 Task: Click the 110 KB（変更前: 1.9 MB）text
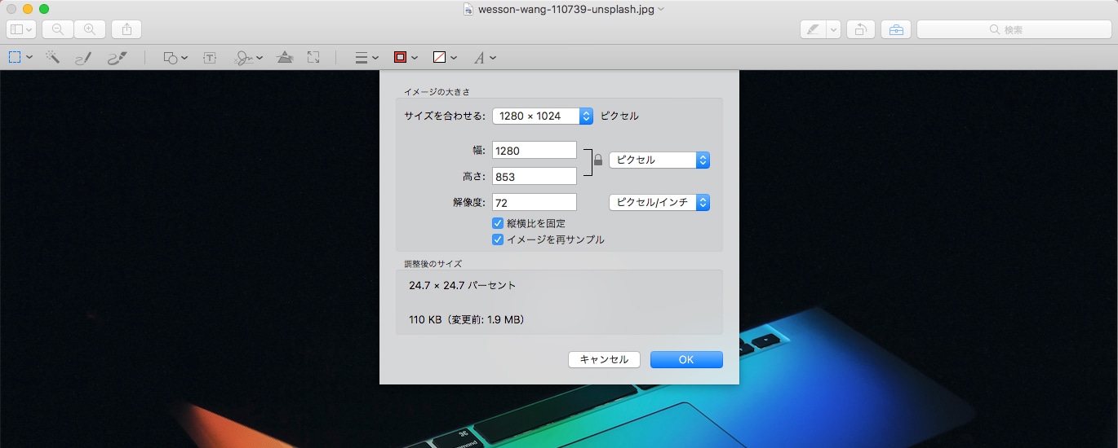pos(467,320)
